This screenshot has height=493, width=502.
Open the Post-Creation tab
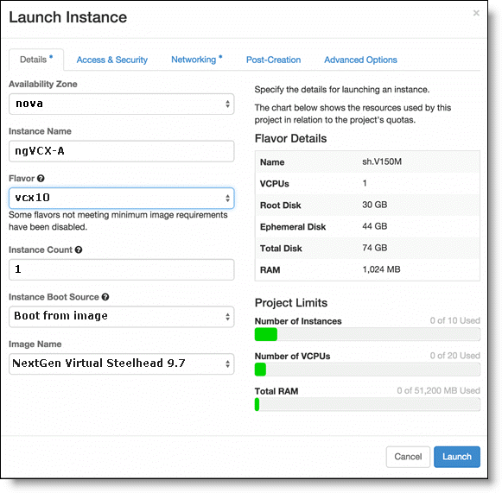point(273,60)
